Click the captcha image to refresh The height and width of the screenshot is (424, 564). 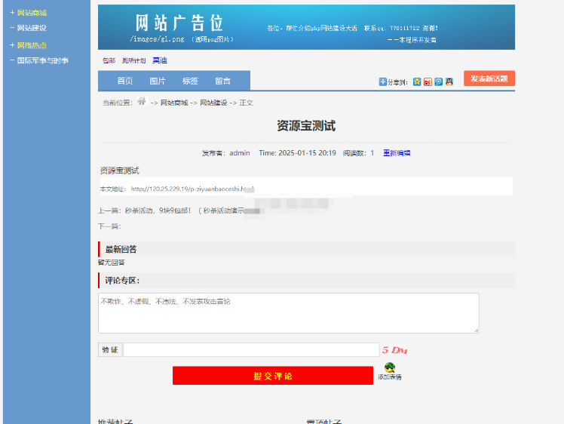coord(394,350)
